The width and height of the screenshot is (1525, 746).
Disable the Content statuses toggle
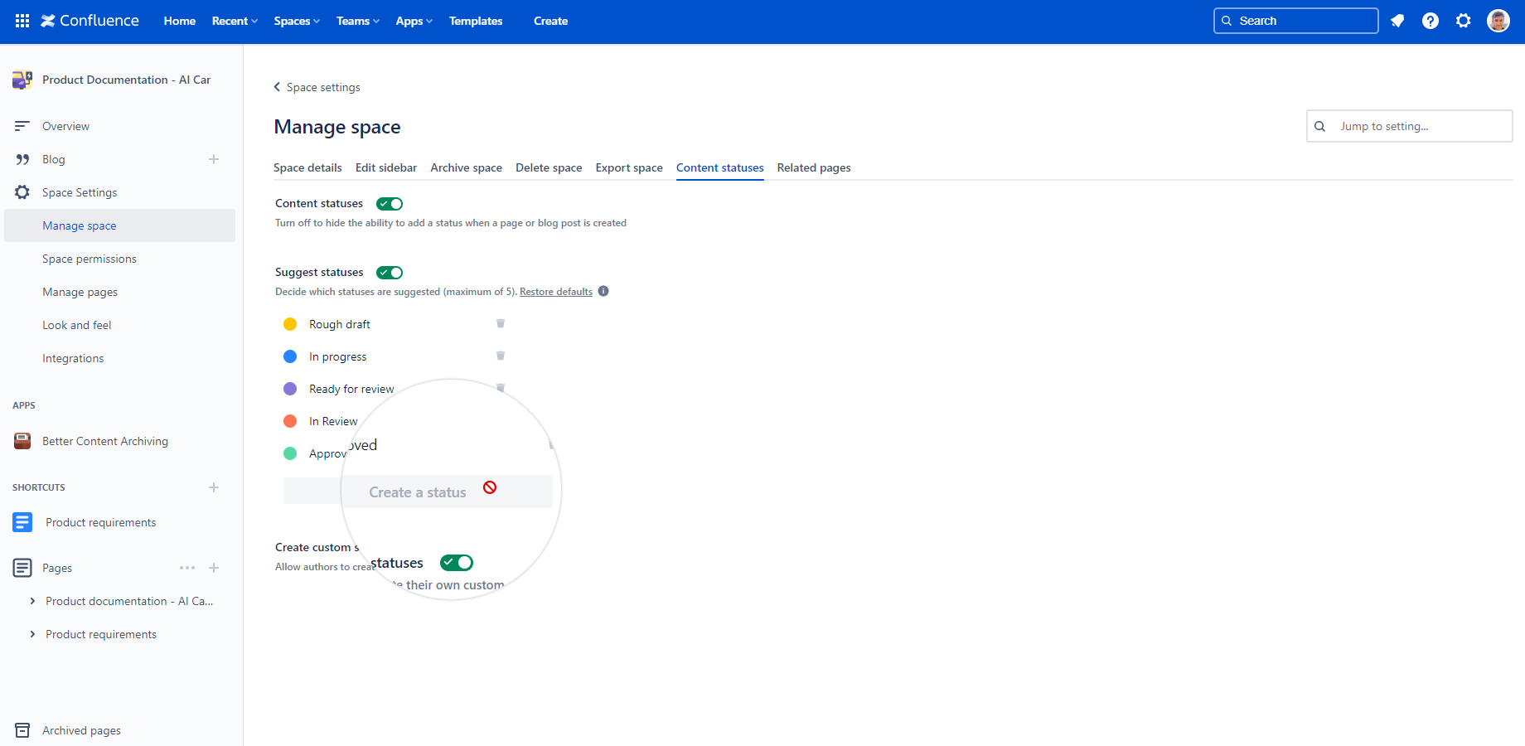(389, 203)
